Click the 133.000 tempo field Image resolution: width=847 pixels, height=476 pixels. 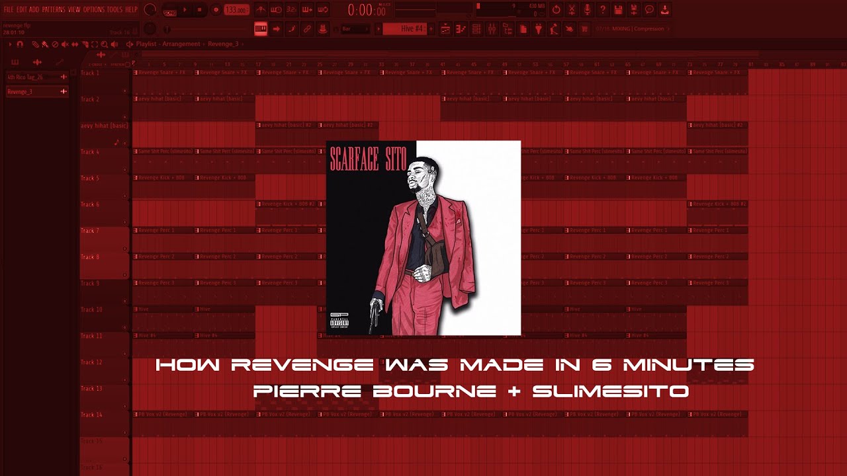pyautogui.click(x=236, y=10)
